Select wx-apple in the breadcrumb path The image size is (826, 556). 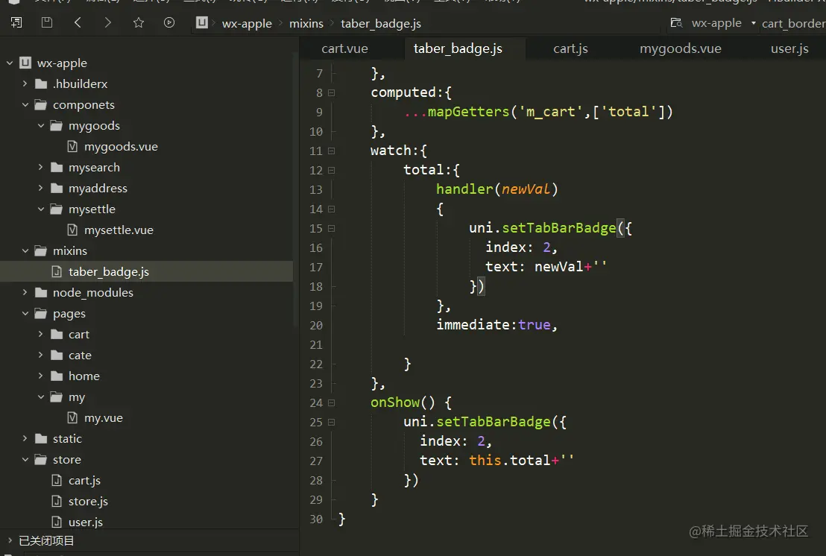pyautogui.click(x=247, y=24)
